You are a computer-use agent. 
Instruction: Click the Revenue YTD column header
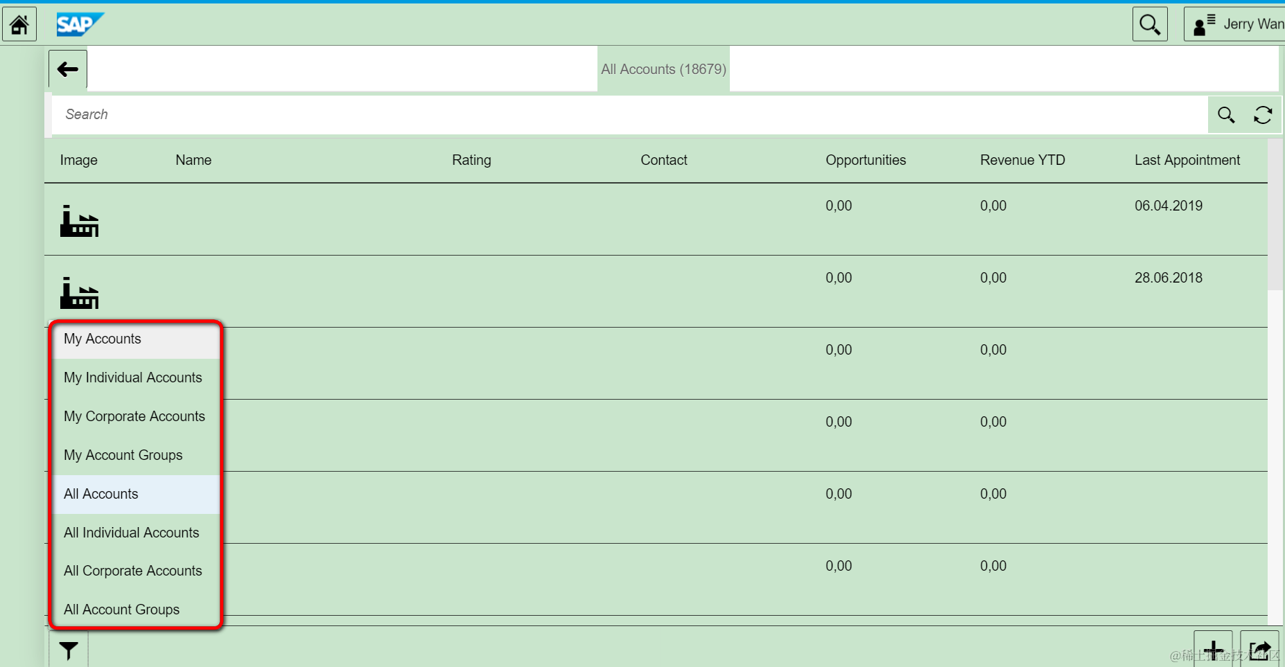tap(1022, 160)
